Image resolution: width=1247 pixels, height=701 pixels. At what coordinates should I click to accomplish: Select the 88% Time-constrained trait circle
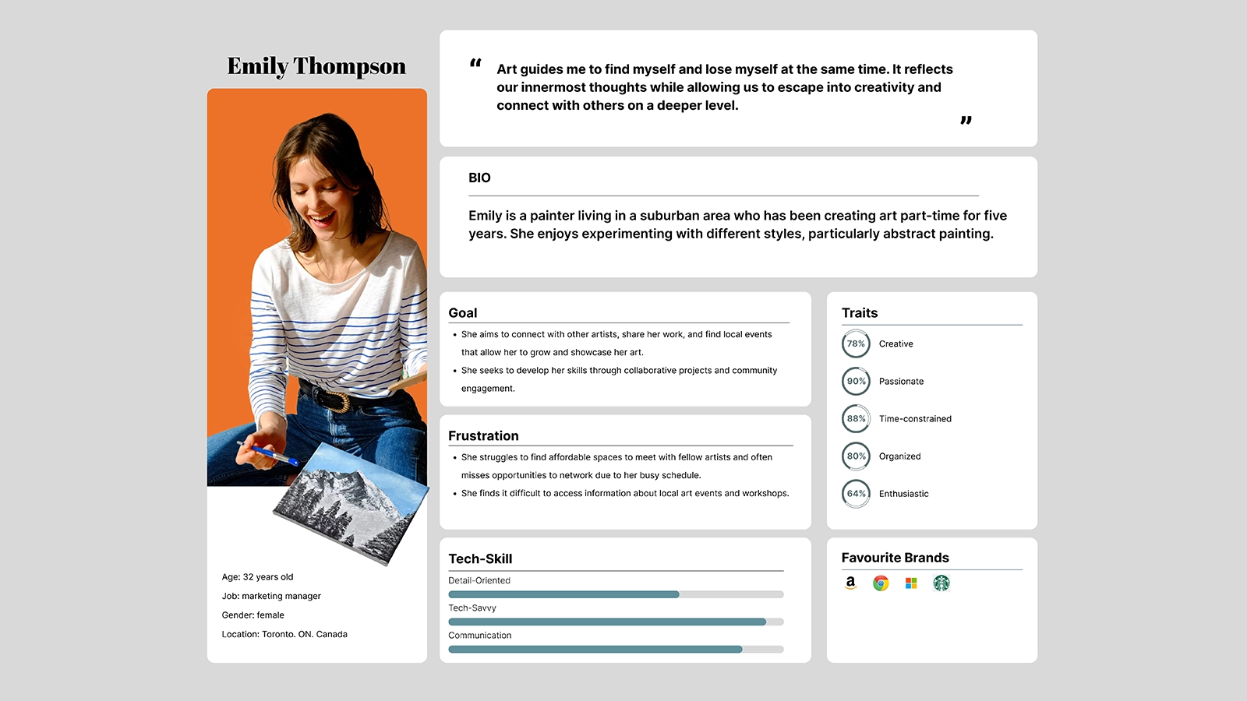[x=856, y=418]
